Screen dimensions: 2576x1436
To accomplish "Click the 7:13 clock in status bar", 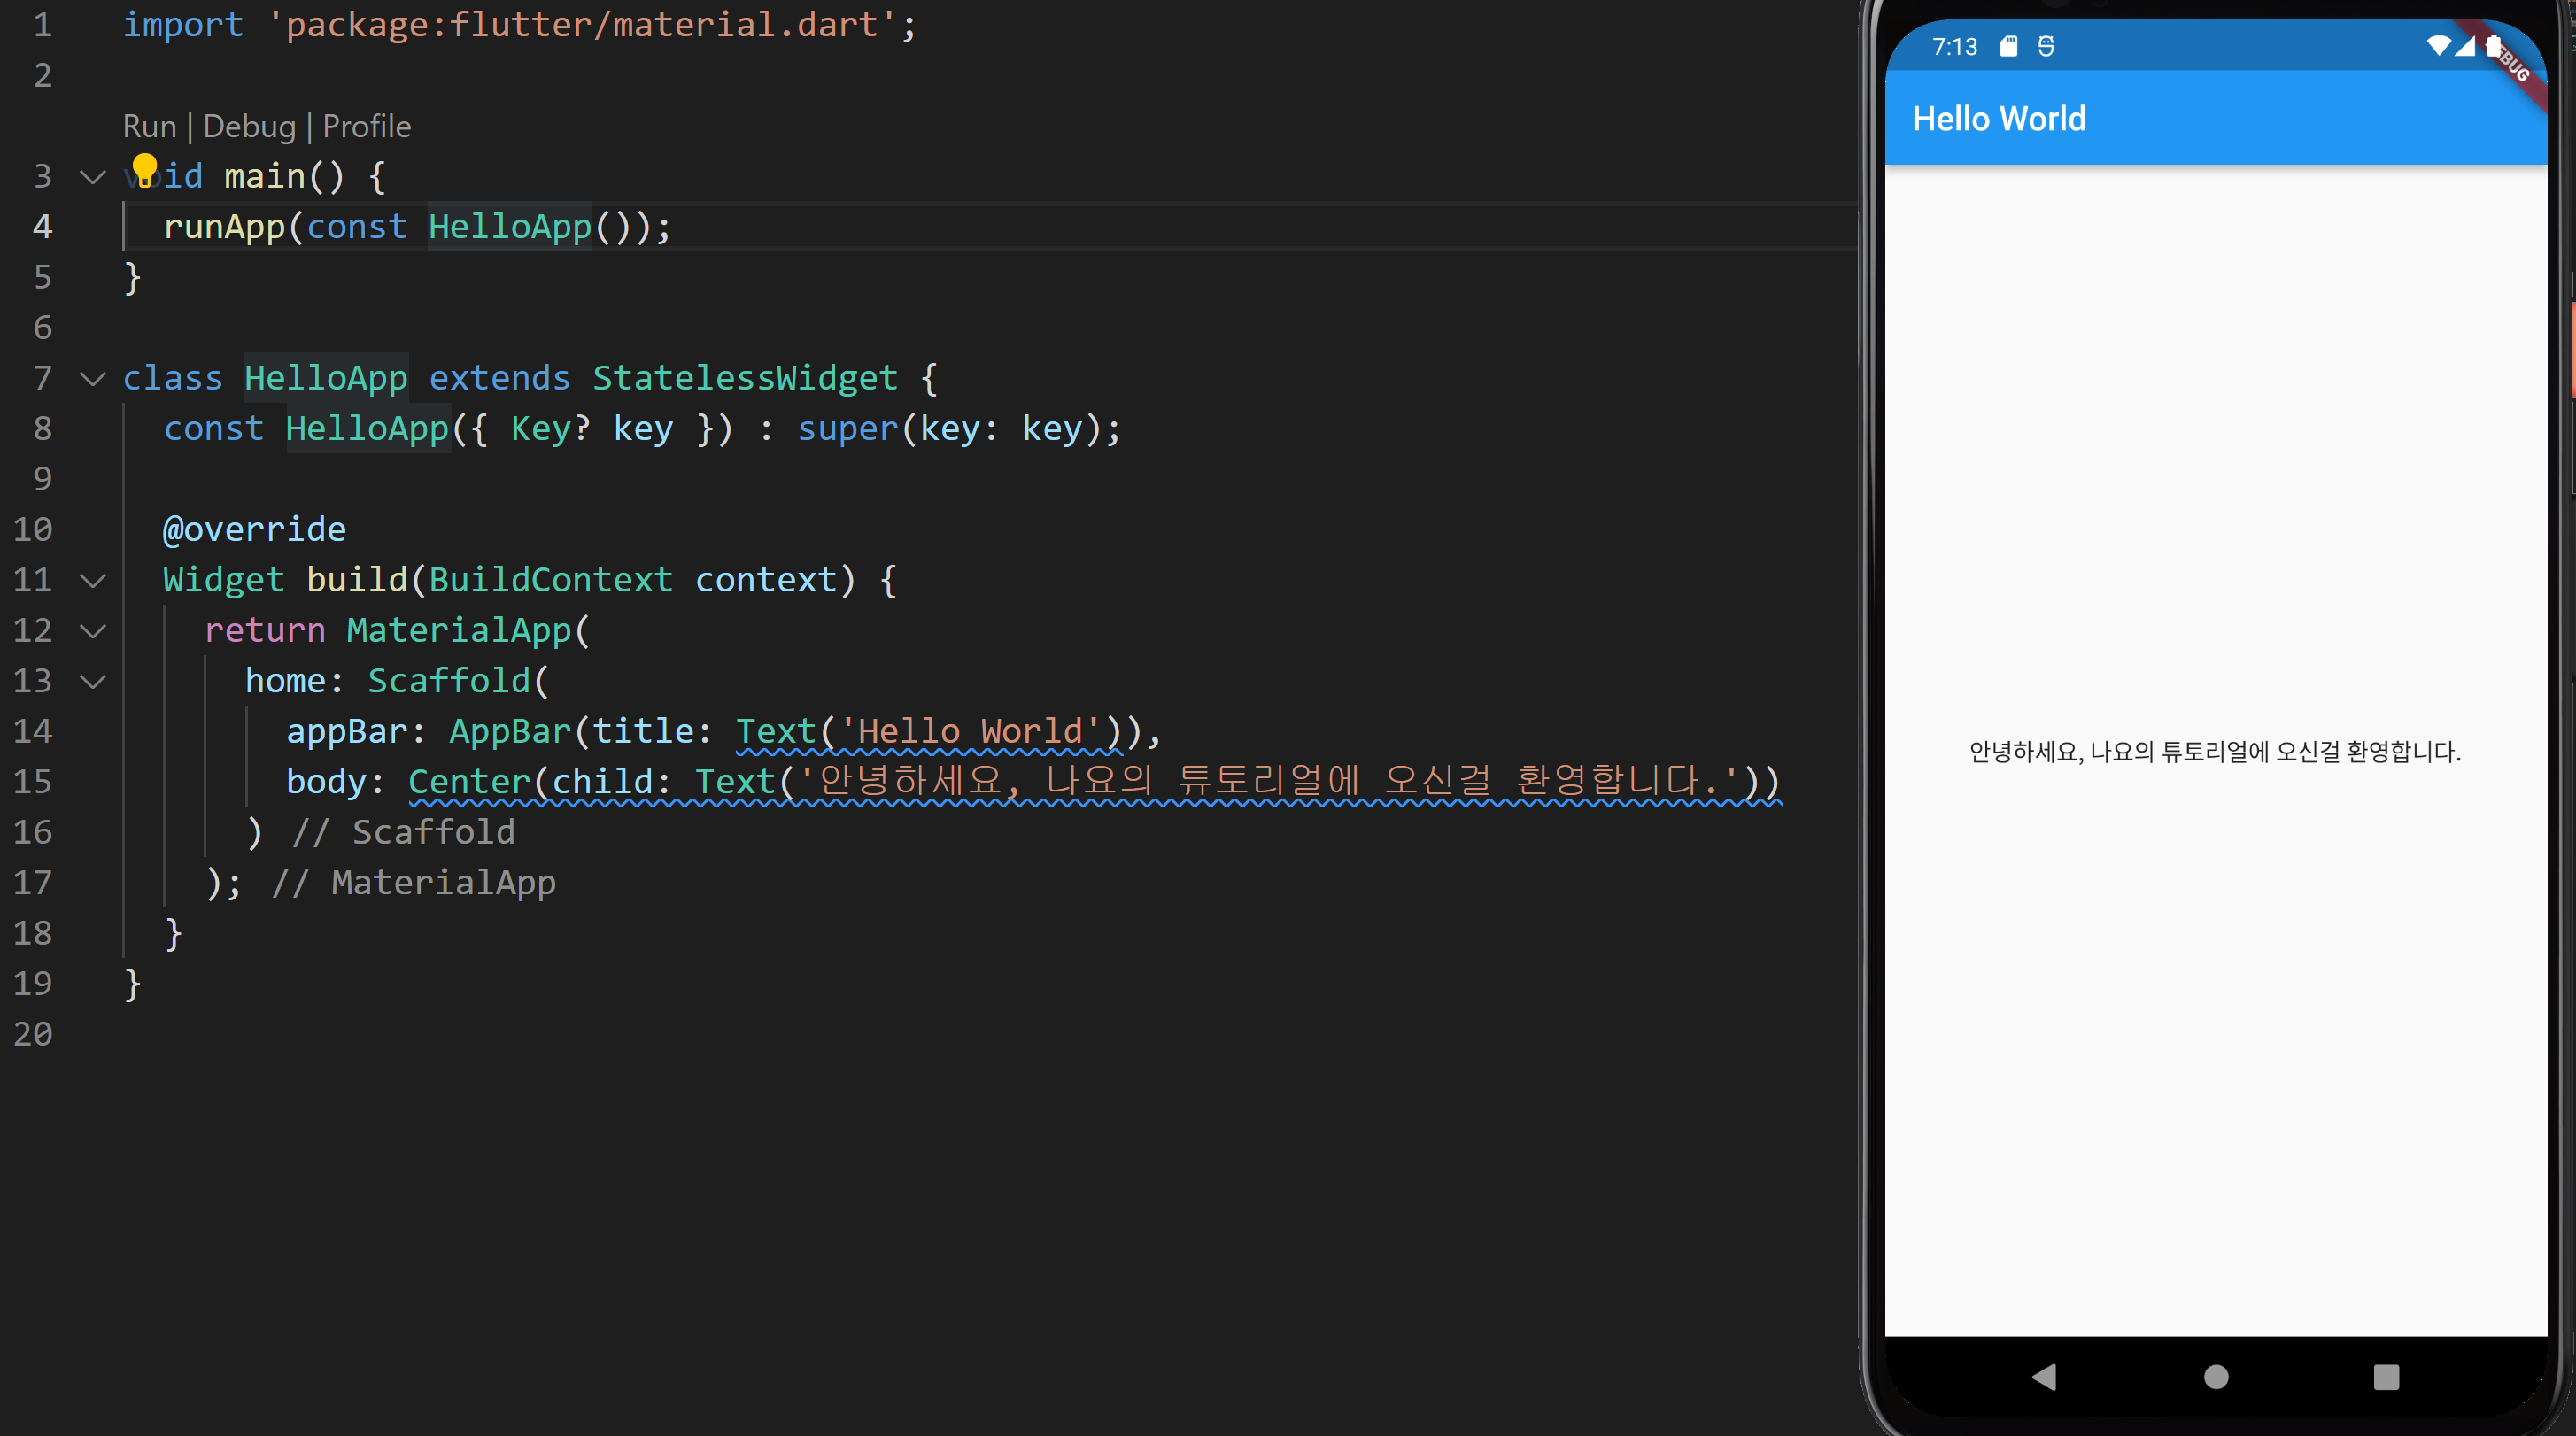I will [x=1954, y=47].
